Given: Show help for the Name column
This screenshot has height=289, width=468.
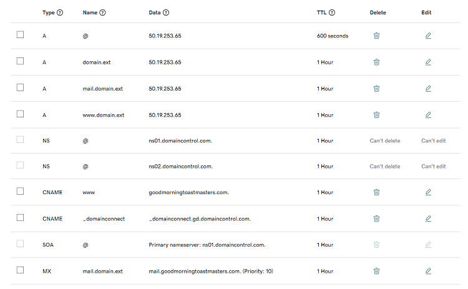Looking at the screenshot, I should [102, 12].
